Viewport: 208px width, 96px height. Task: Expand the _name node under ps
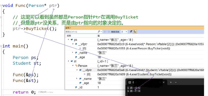click(73, 52)
